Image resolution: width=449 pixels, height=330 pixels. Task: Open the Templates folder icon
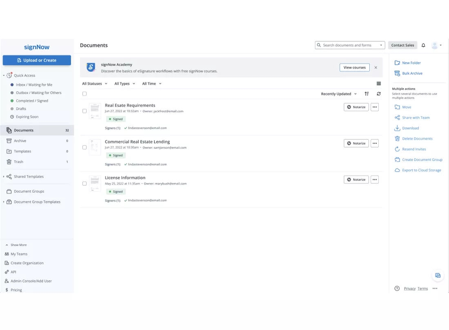click(x=9, y=152)
